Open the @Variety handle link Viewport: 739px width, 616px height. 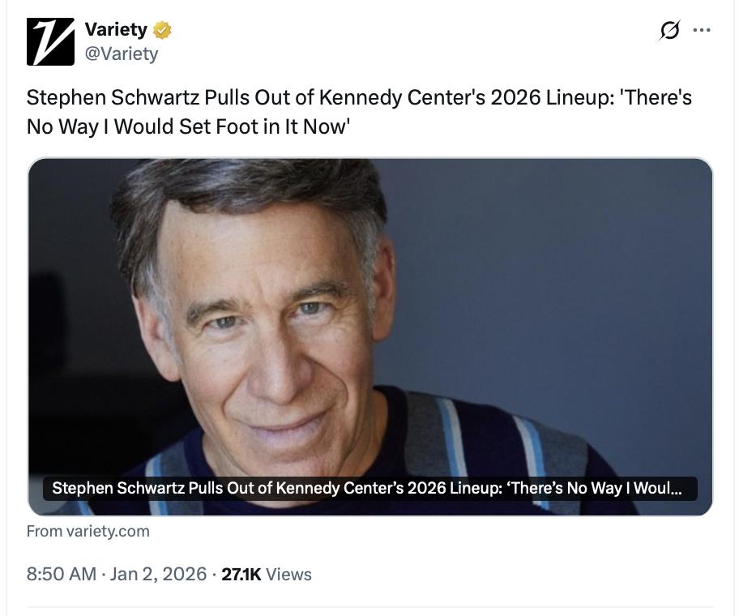[122, 53]
